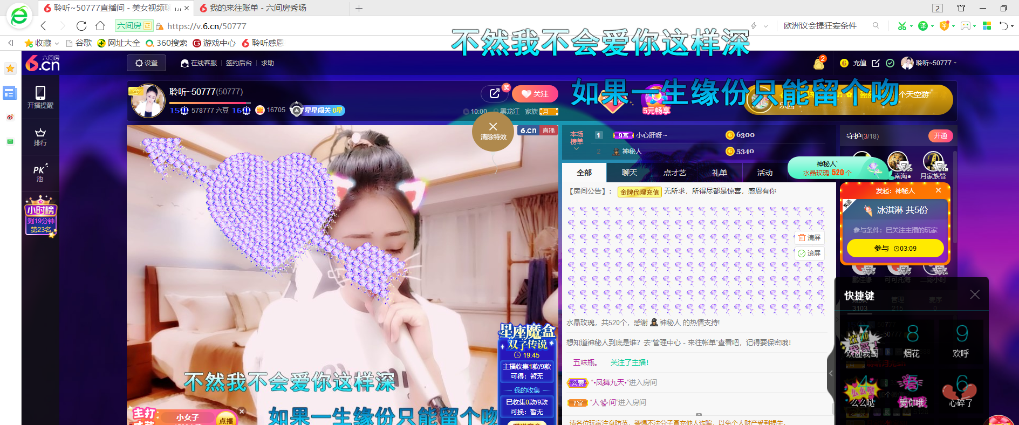The width and height of the screenshot is (1019, 425).
Task: Click 金牌代理充值 link
Action: coord(639,192)
